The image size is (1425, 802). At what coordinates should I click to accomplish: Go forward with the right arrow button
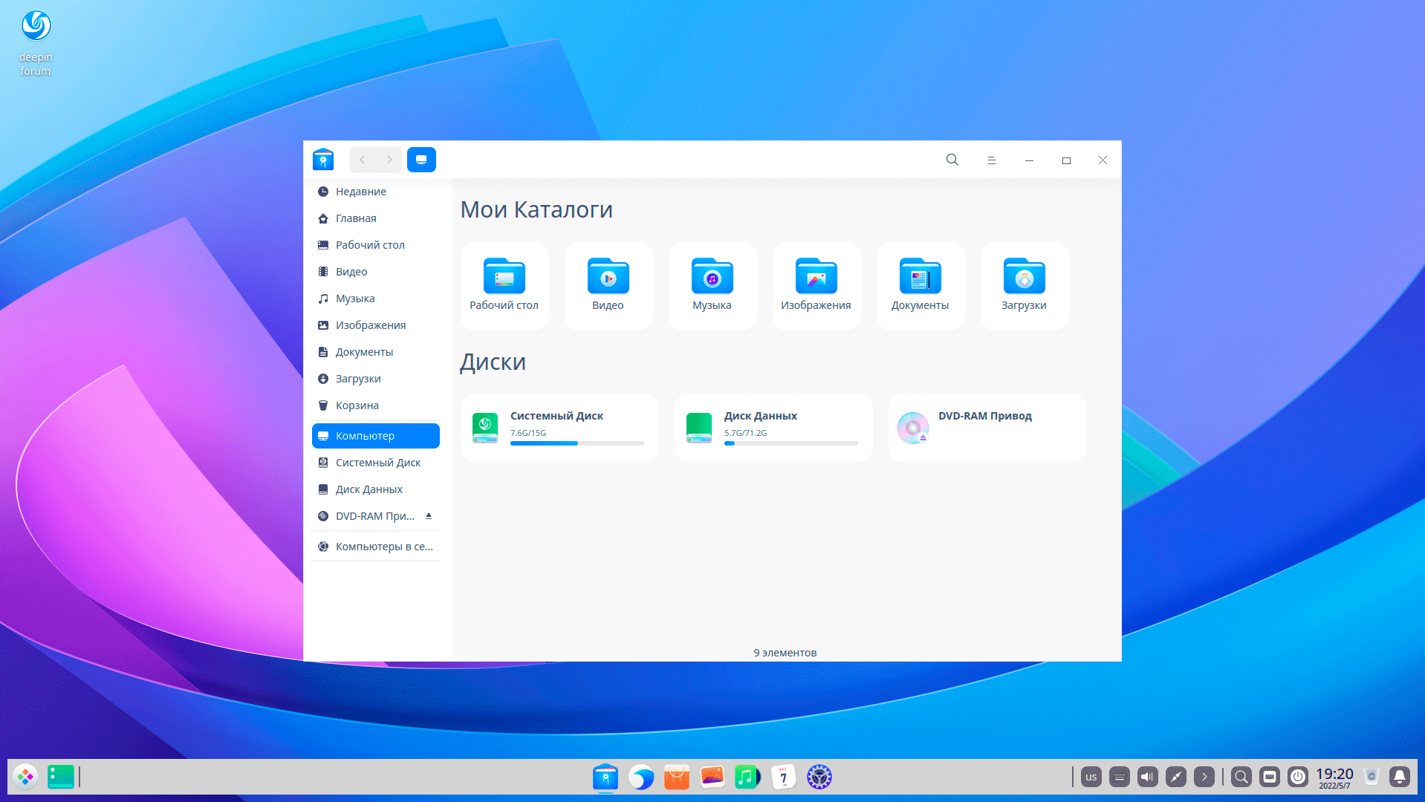389,160
